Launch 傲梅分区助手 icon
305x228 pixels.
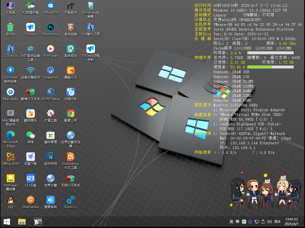click(x=31, y=94)
